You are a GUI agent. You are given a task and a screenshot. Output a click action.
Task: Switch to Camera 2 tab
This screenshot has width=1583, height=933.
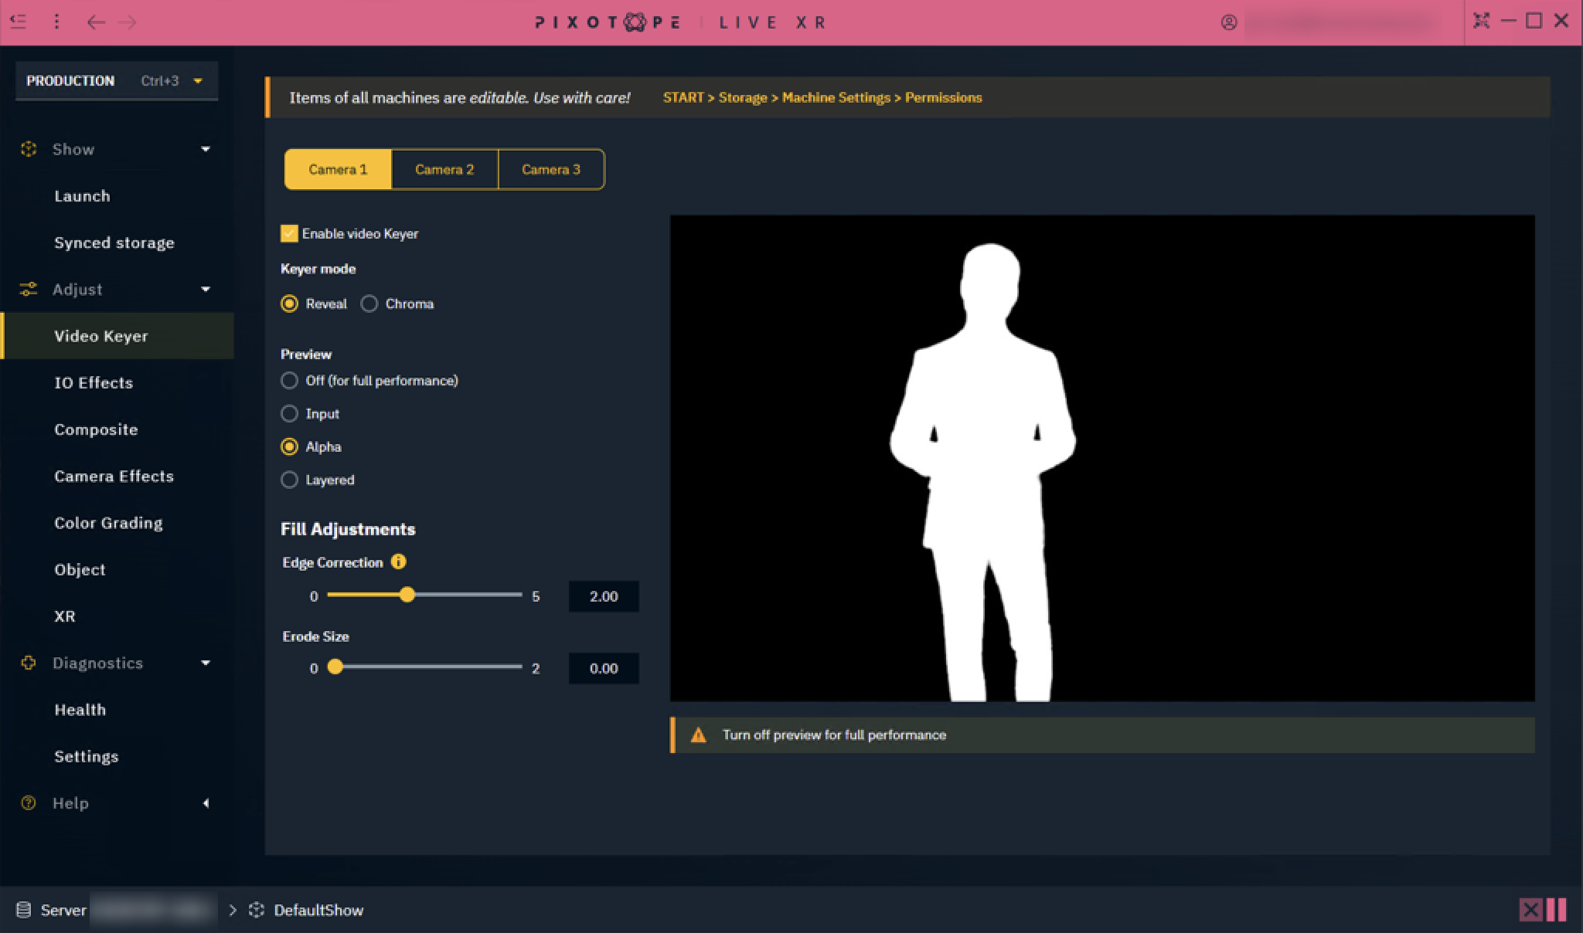[444, 169]
